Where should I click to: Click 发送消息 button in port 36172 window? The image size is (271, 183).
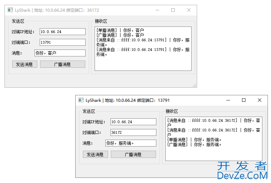[25, 64]
